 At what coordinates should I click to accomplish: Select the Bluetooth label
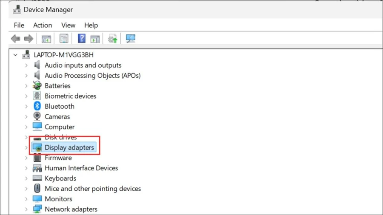[60, 106]
